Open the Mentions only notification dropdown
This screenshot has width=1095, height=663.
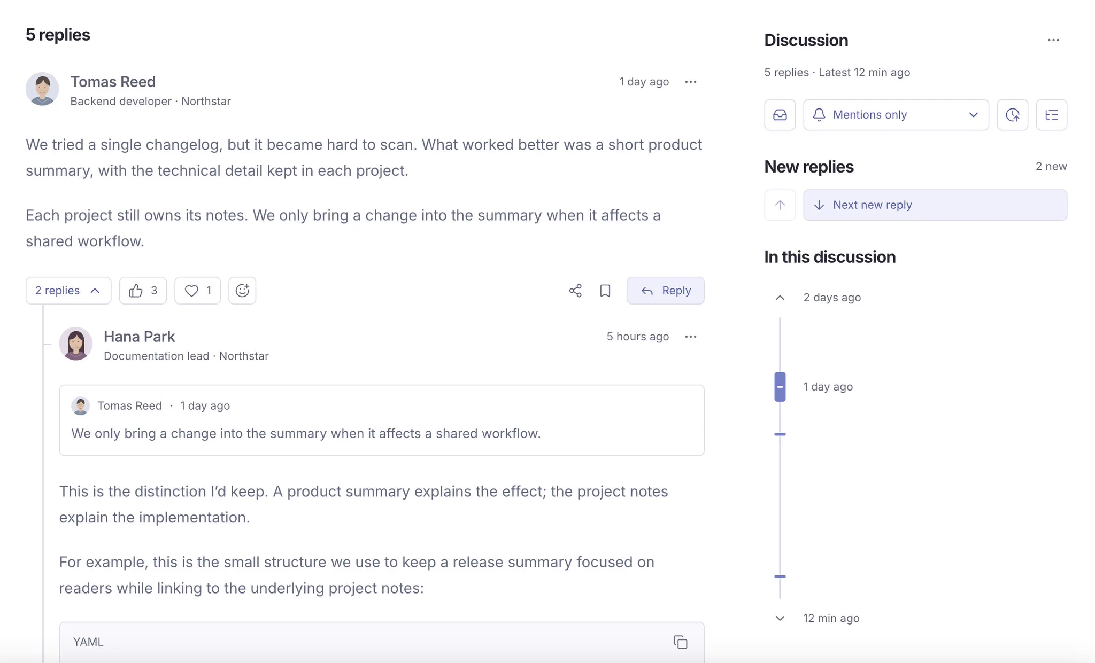[x=896, y=115]
